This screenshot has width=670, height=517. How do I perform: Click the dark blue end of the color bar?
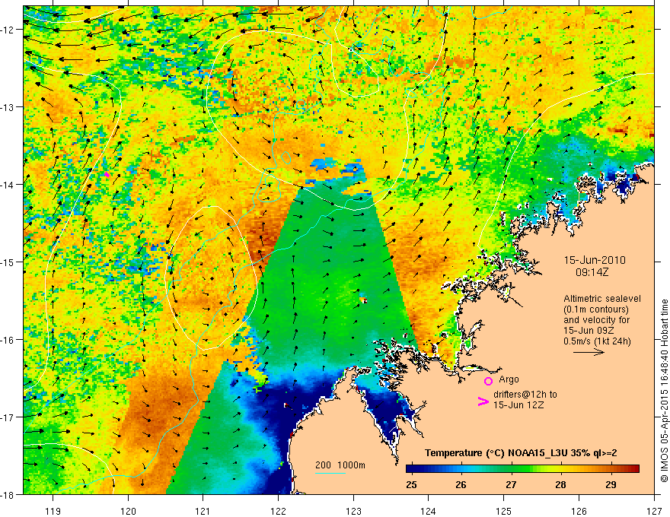click(411, 469)
